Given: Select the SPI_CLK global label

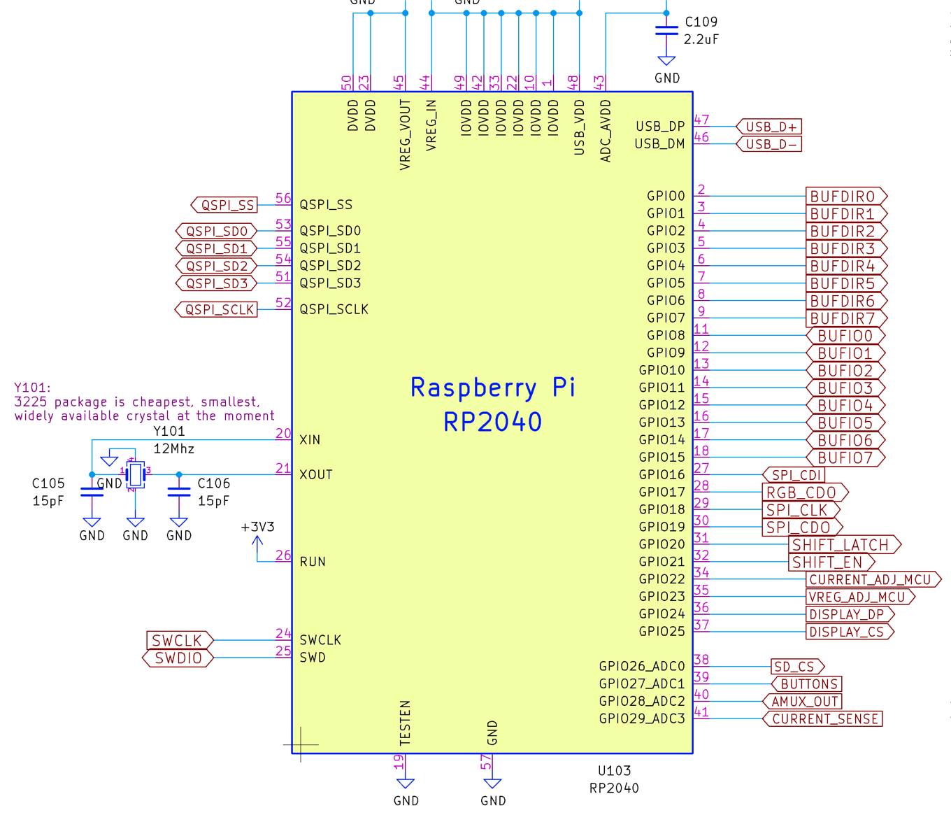Looking at the screenshot, I should (x=801, y=510).
